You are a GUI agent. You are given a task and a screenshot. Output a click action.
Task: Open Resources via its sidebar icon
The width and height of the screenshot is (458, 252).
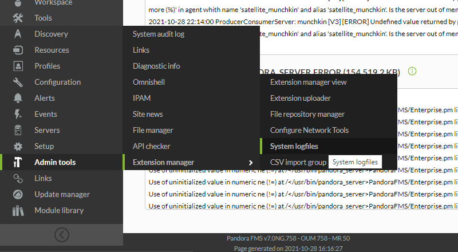pyautogui.click(x=18, y=50)
